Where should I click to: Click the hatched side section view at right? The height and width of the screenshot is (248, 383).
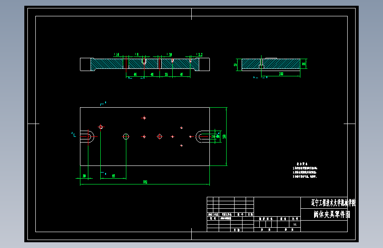pyautogui.click(x=271, y=64)
